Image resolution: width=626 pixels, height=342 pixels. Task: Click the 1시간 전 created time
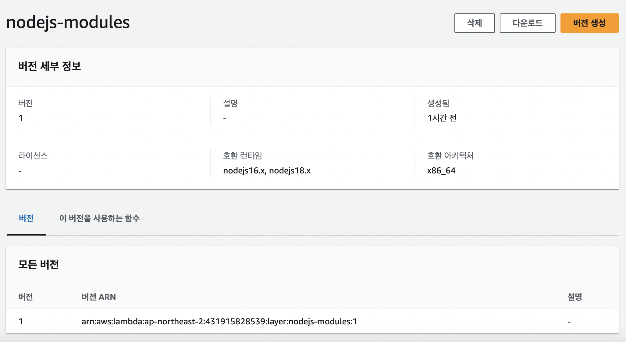tap(442, 118)
